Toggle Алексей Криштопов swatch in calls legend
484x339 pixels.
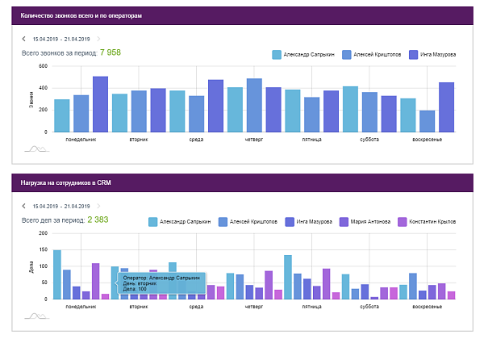click(347, 55)
